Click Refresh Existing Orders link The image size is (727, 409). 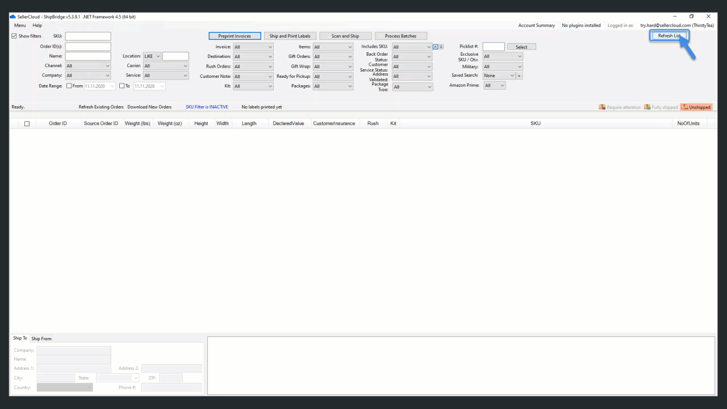[x=101, y=107]
